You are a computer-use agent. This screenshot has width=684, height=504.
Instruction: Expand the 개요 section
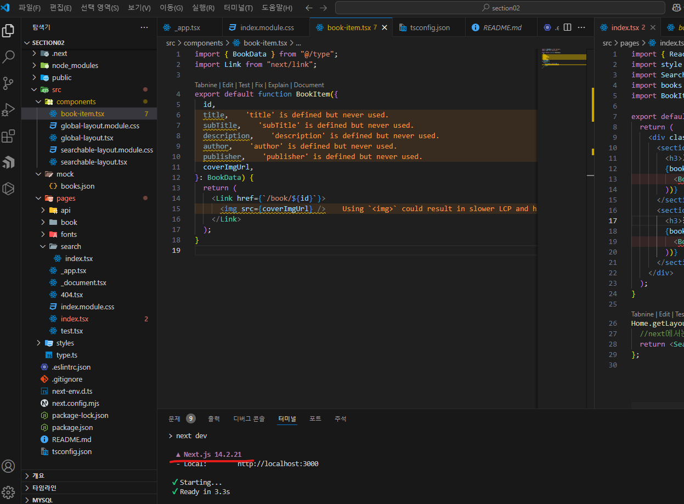(27, 475)
